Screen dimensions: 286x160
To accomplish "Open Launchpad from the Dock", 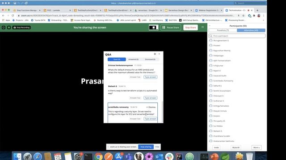I will 28,156.
